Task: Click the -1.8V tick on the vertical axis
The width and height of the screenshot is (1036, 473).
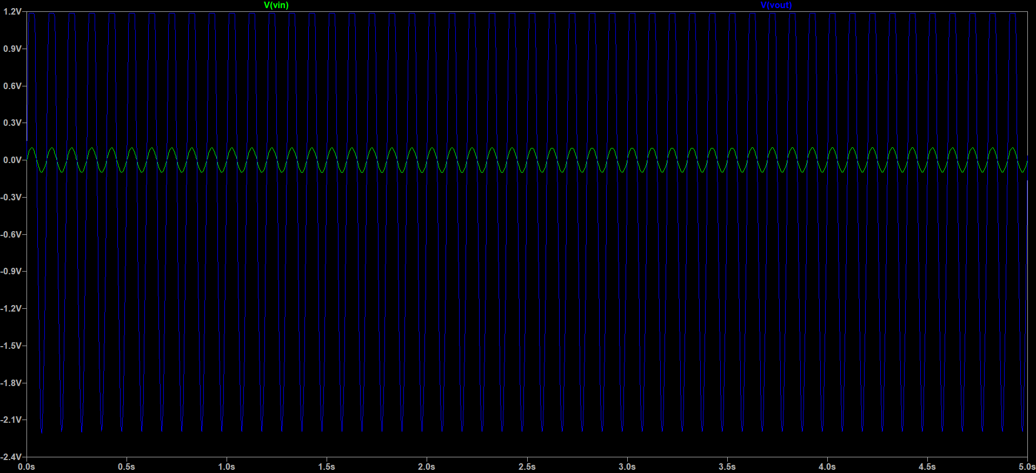Action: point(11,383)
